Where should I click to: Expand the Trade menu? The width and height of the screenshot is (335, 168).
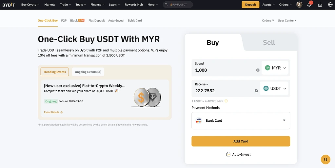pos(65,5)
